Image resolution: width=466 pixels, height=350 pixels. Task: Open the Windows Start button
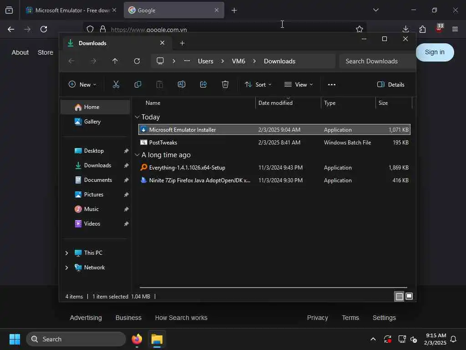(15, 339)
